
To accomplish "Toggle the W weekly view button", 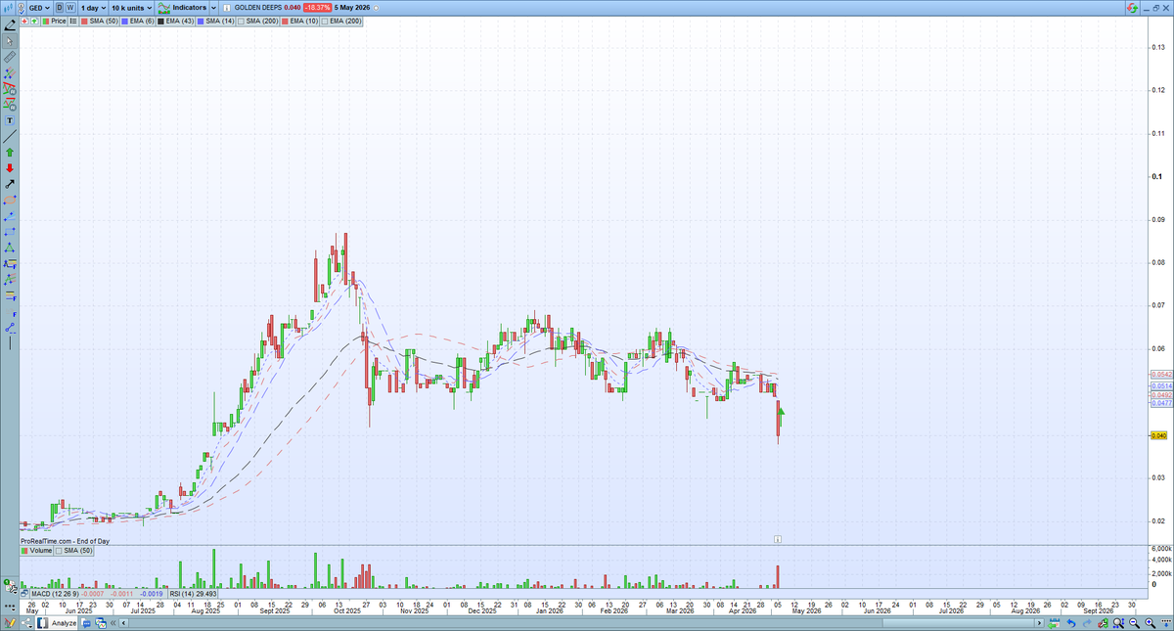I will point(71,7).
